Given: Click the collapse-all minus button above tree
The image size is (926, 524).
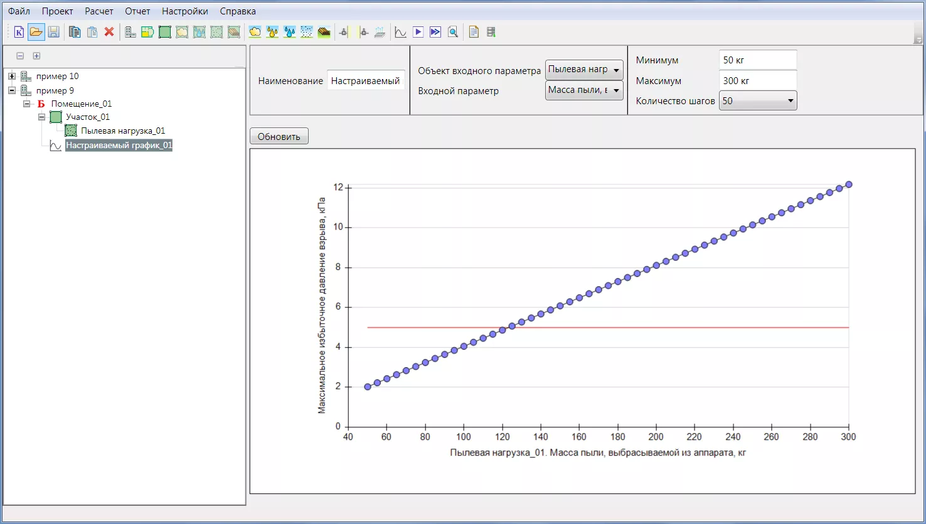Looking at the screenshot, I should 20,56.
